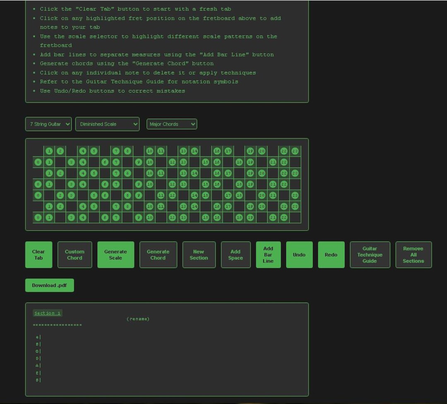Open the 7 String Guitar dropdown
This screenshot has height=404, width=447.
48,124
